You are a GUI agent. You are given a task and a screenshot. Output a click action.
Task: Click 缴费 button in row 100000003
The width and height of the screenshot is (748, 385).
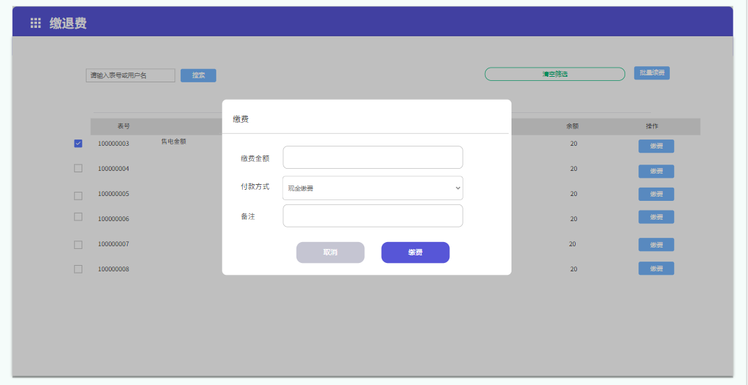[x=656, y=146]
